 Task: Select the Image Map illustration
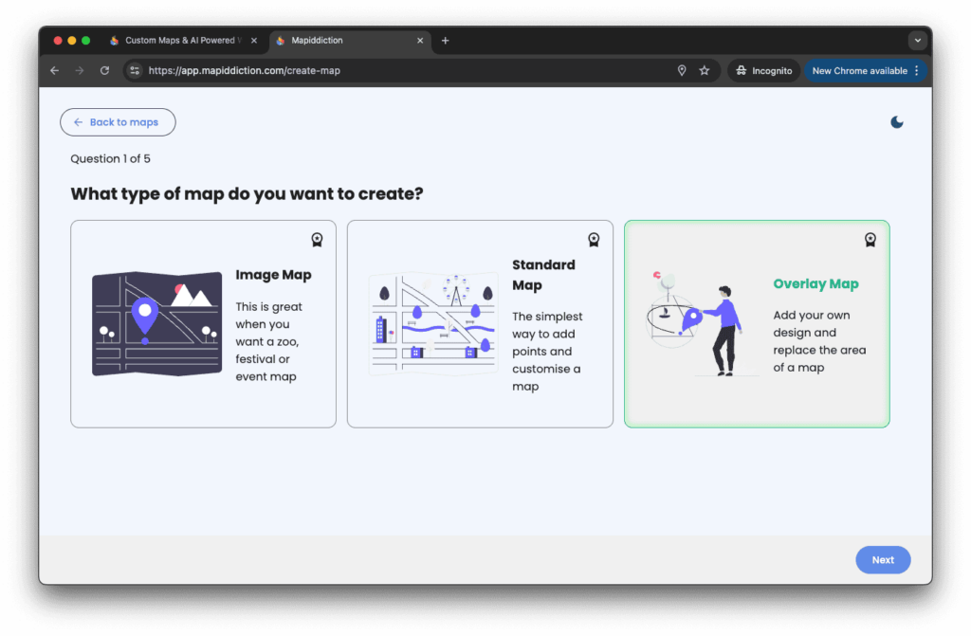156,324
